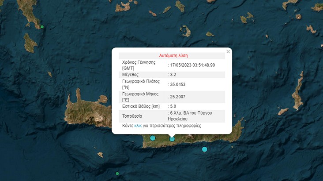
Task: Select the green marker in the sea south of Crete
Action: click(x=117, y=174)
